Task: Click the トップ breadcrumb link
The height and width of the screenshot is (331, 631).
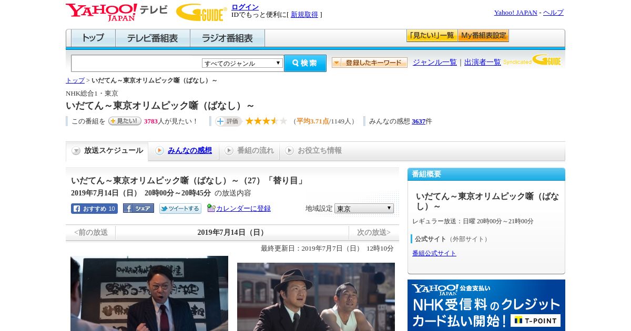Action: pos(75,80)
